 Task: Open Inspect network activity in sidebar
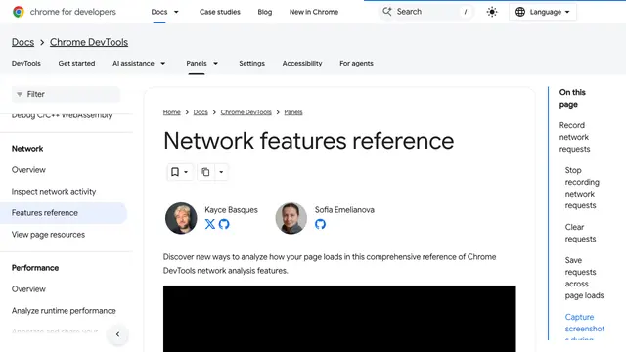(x=54, y=192)
